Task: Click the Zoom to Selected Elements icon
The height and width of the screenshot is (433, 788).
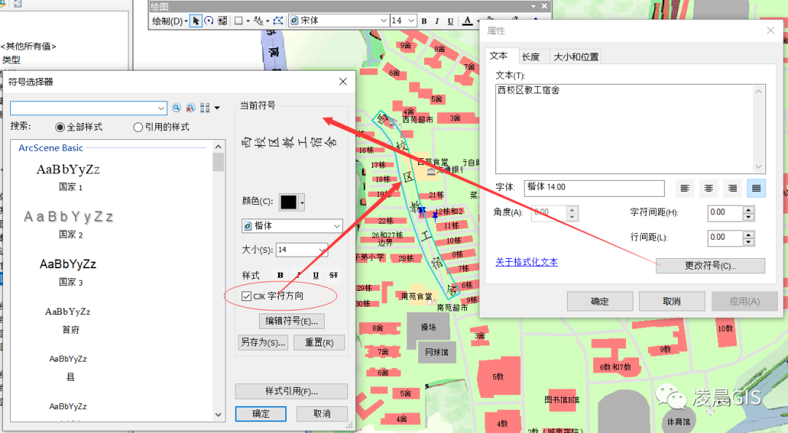Action: pos(222,21)
